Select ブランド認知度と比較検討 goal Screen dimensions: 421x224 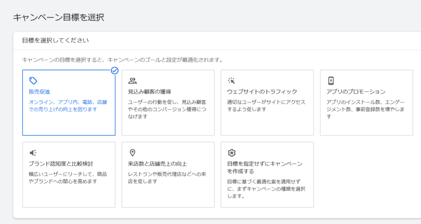pos(69,175)
